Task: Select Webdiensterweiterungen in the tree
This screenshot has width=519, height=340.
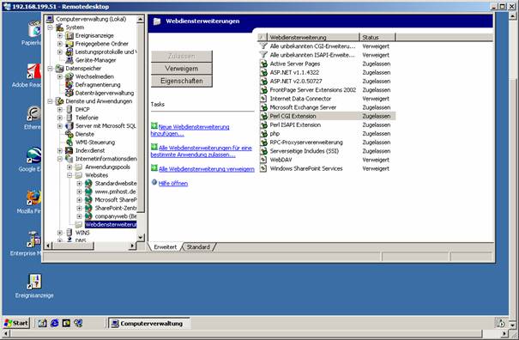Action: (x=111, y=225)
